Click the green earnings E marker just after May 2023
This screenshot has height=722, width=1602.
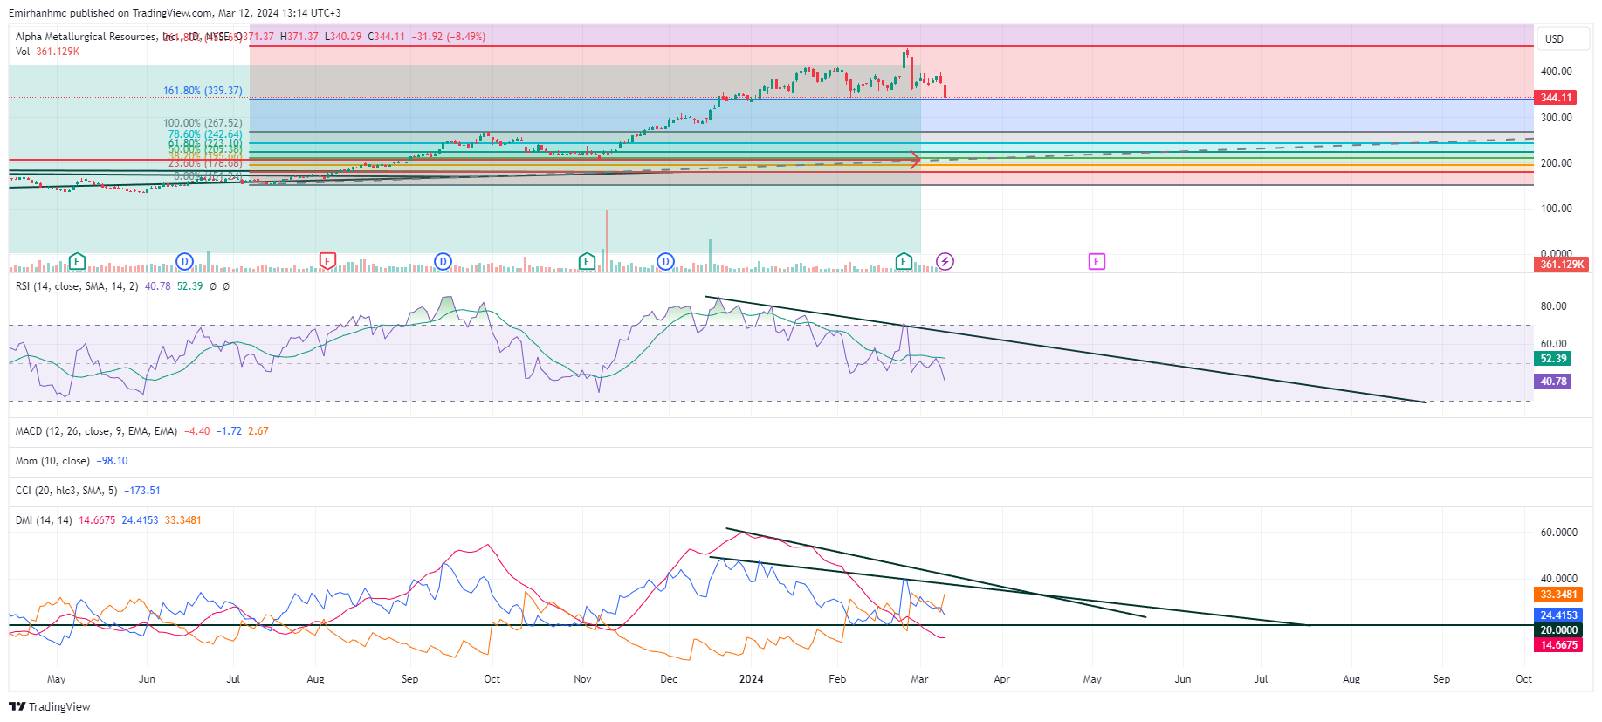[x=77, y=261]
